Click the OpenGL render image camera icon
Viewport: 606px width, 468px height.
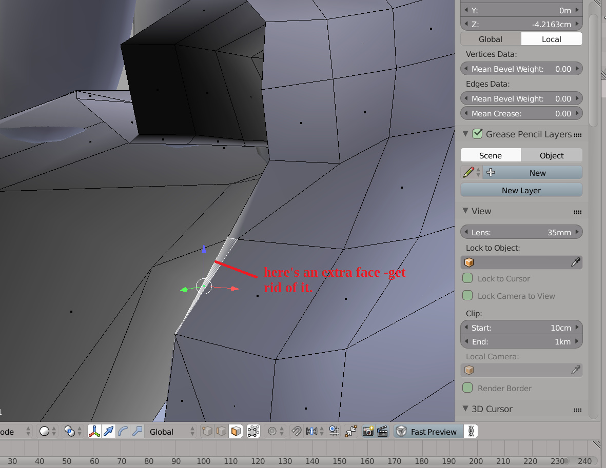click(x=368, y=431)
